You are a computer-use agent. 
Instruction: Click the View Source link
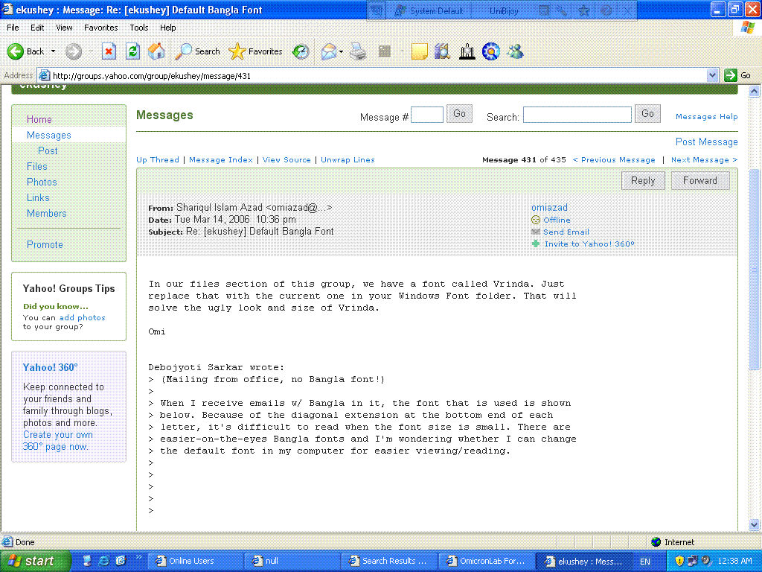tap(286, 160)
